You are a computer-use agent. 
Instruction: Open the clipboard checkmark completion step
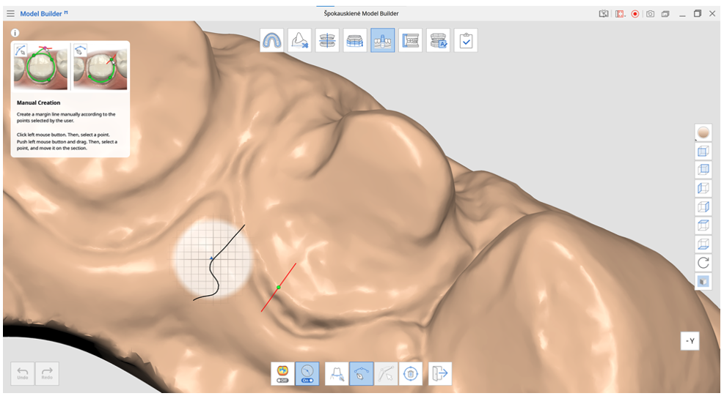tap(465, 40)
